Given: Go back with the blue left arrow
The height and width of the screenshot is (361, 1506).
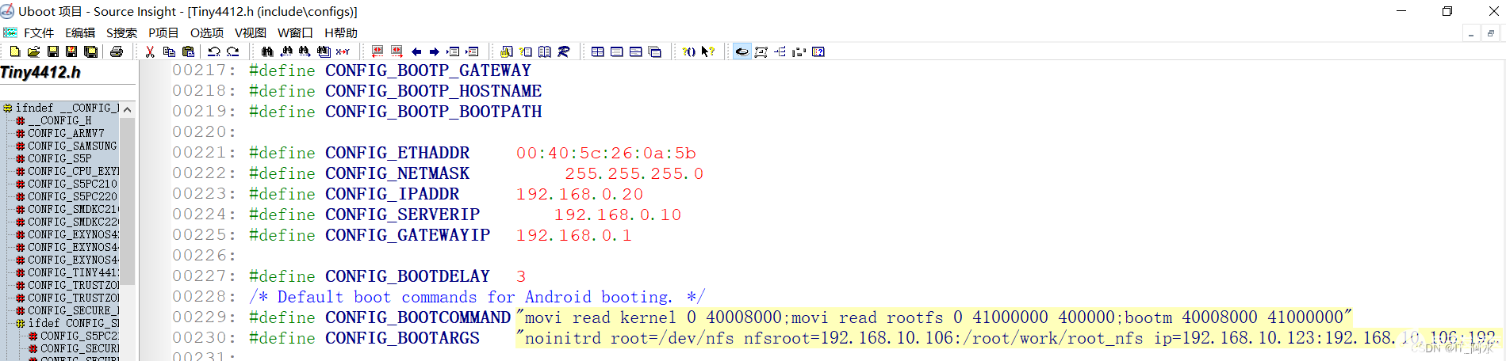Looking at the screenshot, I should pos(416,51).
